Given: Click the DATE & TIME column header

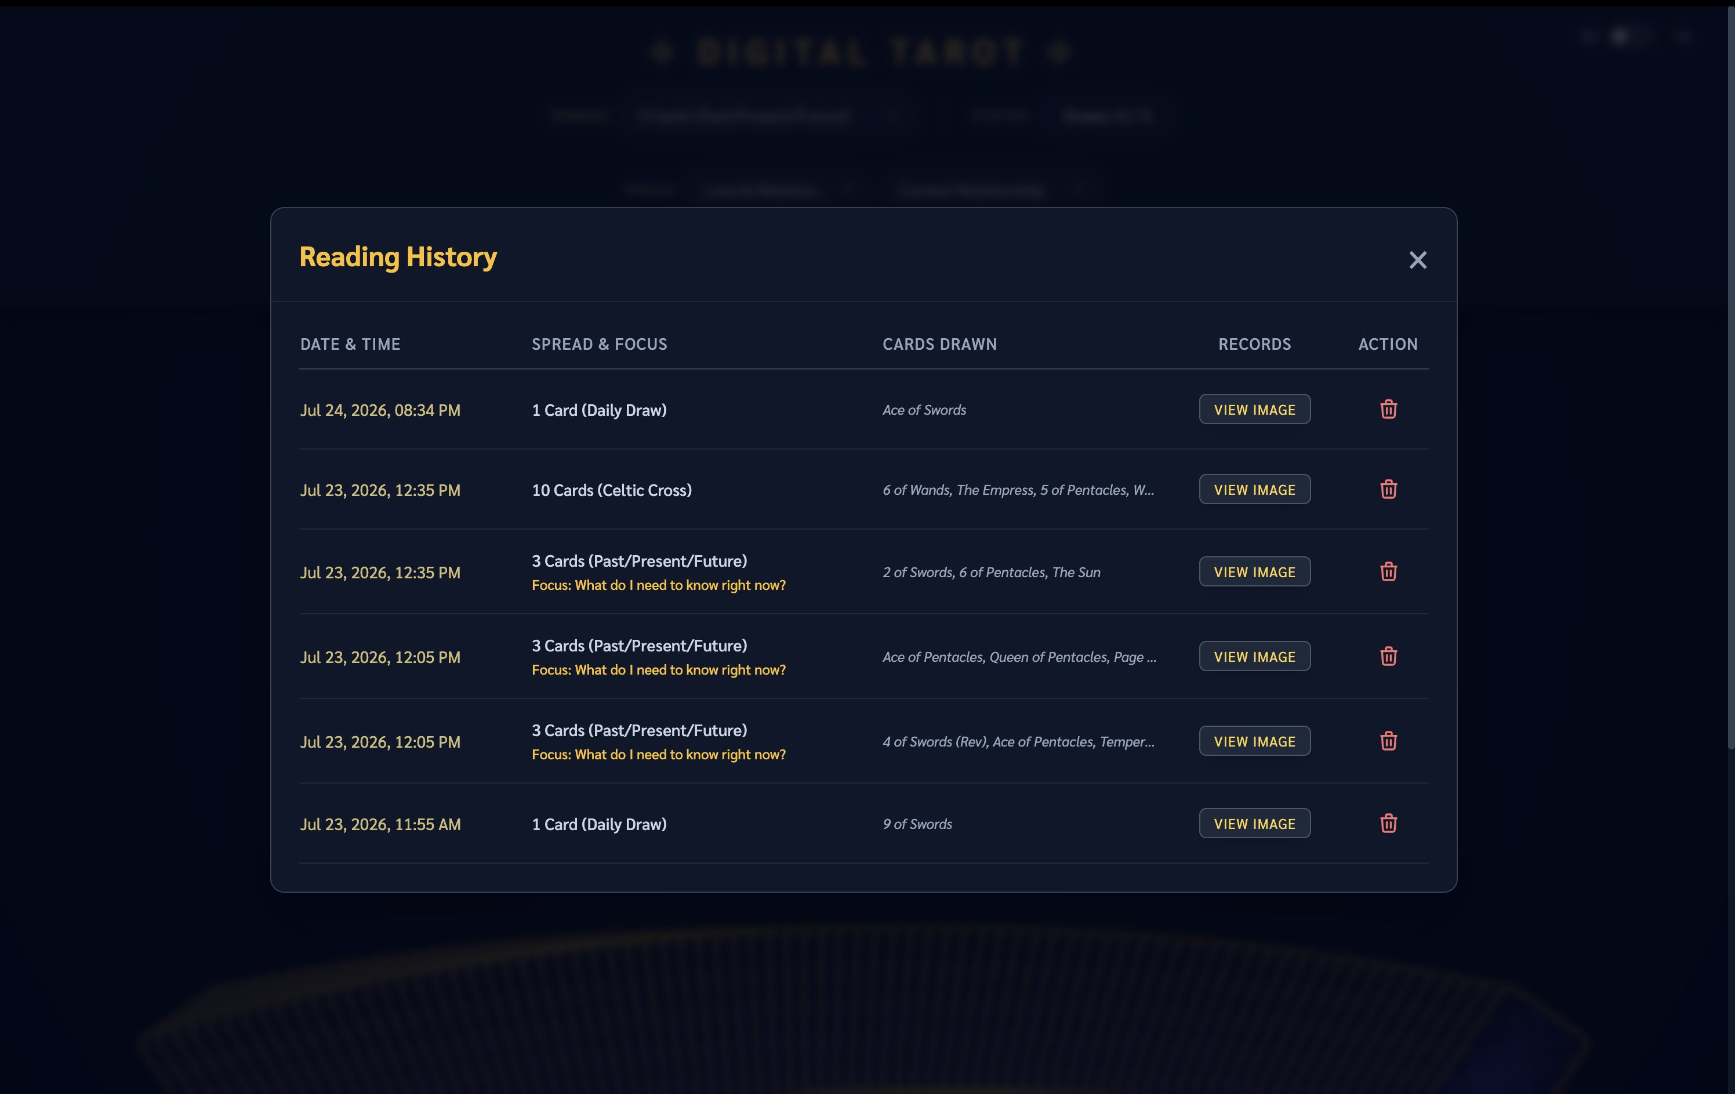Looking at the screenshot, I should (x=350, y=345).
